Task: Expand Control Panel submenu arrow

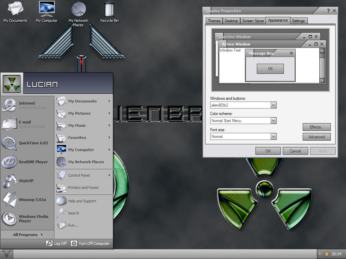Action: pyautogui.click(x=109, y=175)
